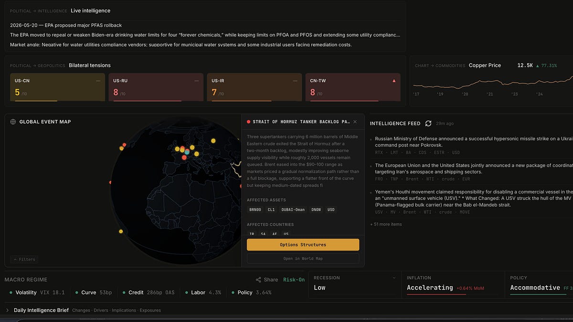This screenshot has height=322, width=573.
Task: Click the RTX ticker tag in the feed
Action: 379,153
